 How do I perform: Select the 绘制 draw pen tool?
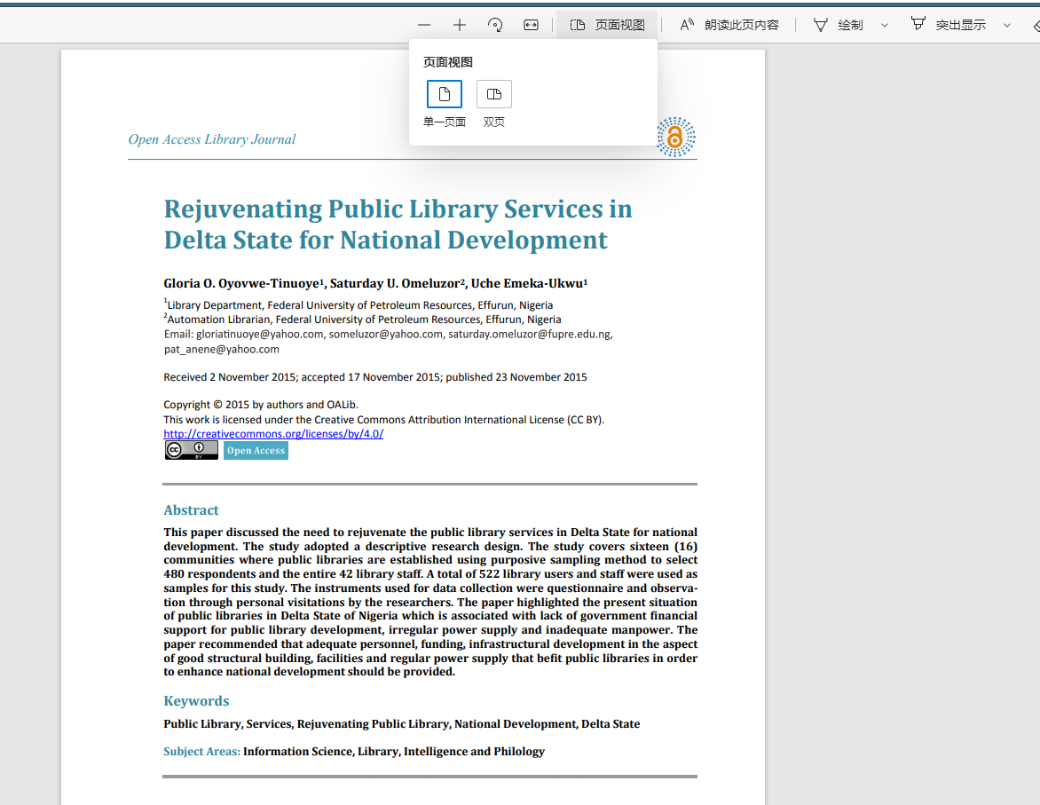(839, 25)
